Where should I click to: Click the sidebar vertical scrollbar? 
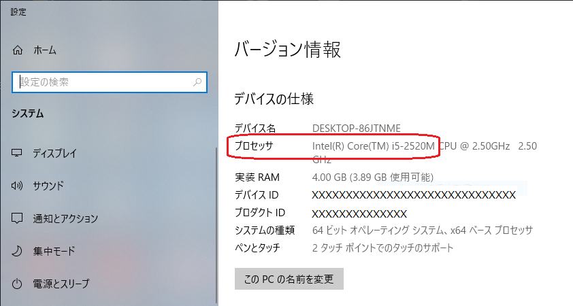(217, 226)
